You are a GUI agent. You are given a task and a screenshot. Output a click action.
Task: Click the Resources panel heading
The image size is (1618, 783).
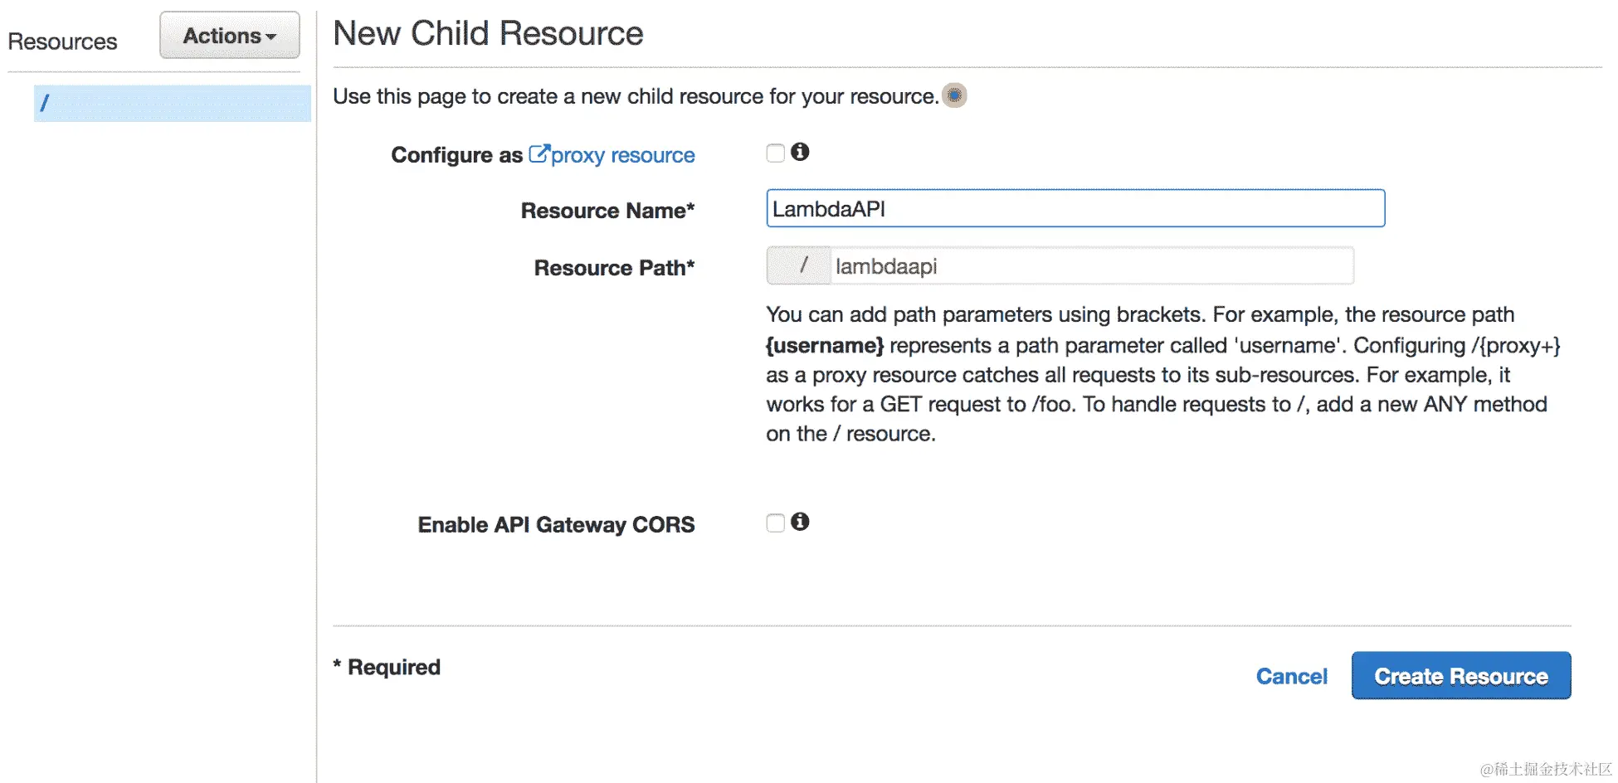63,41
